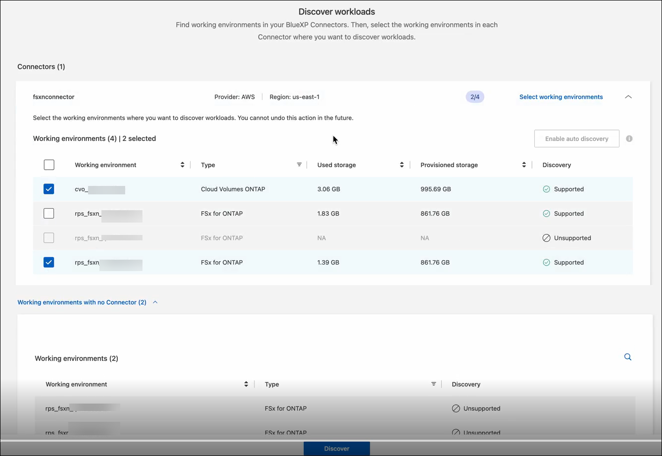Select the fsxnconnector connector name
Viewport: 662px width, 456px height.
point(53,97)
